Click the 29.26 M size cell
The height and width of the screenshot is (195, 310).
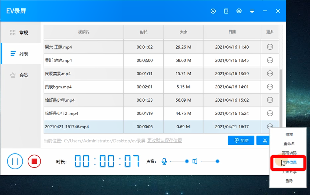point(183,47)
